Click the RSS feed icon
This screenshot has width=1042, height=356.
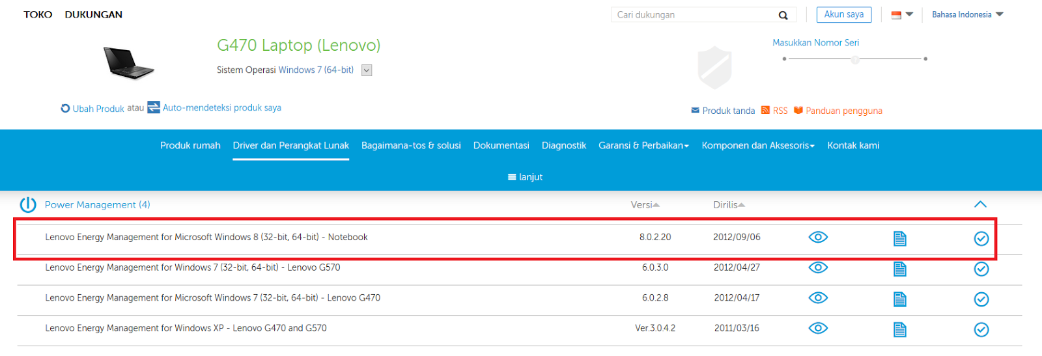pyautogui.click(x=765, y=110)
